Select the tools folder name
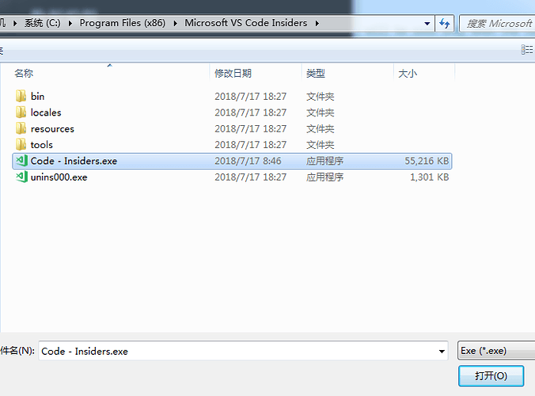 (x=42, y=145)
